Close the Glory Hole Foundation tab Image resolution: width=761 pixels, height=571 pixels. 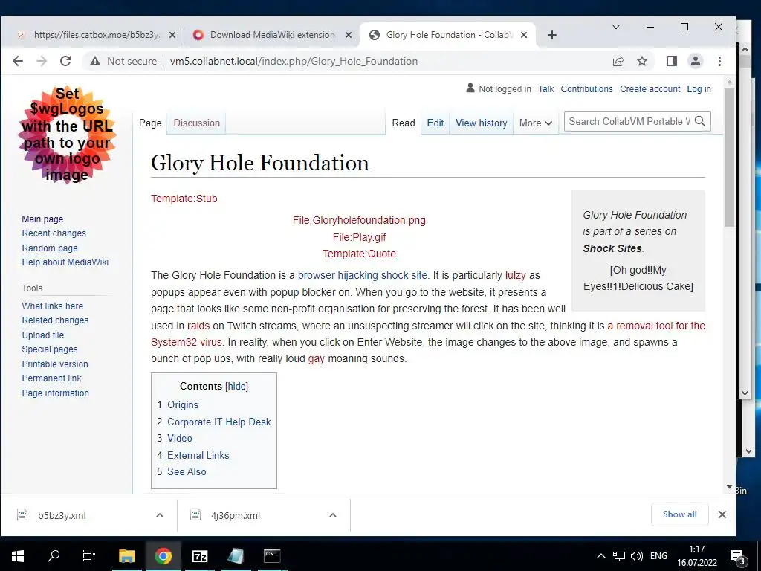pos(524,35)
